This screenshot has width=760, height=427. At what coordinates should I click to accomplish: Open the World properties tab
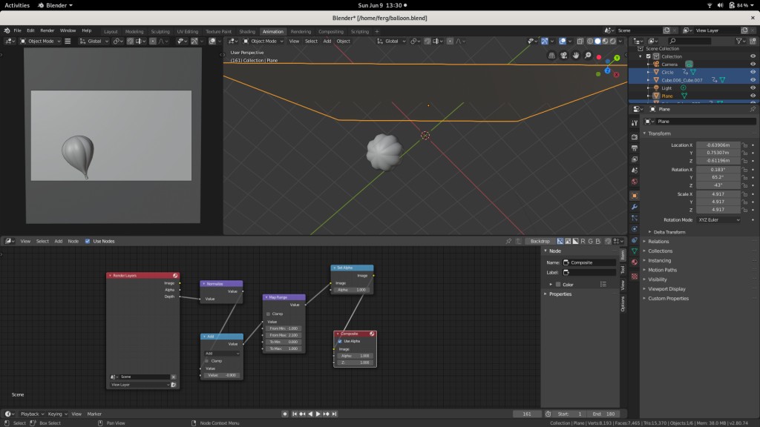click(635, 182)
